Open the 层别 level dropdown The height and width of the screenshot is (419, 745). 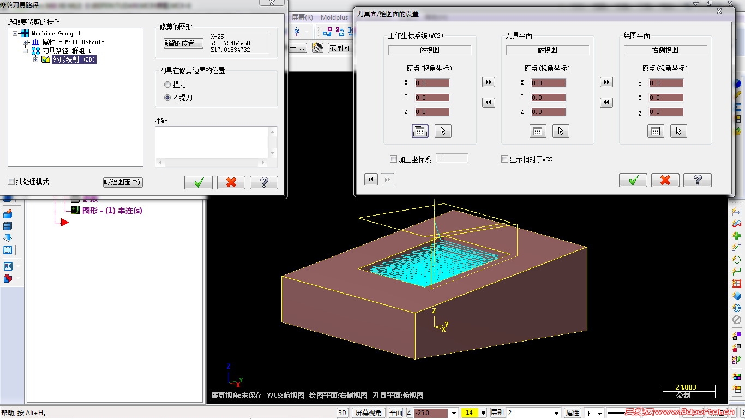556,413
